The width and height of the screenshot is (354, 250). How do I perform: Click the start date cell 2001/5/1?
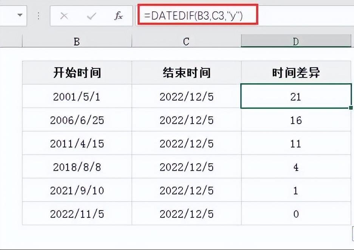pyautogui.click(x=77, y=96)
